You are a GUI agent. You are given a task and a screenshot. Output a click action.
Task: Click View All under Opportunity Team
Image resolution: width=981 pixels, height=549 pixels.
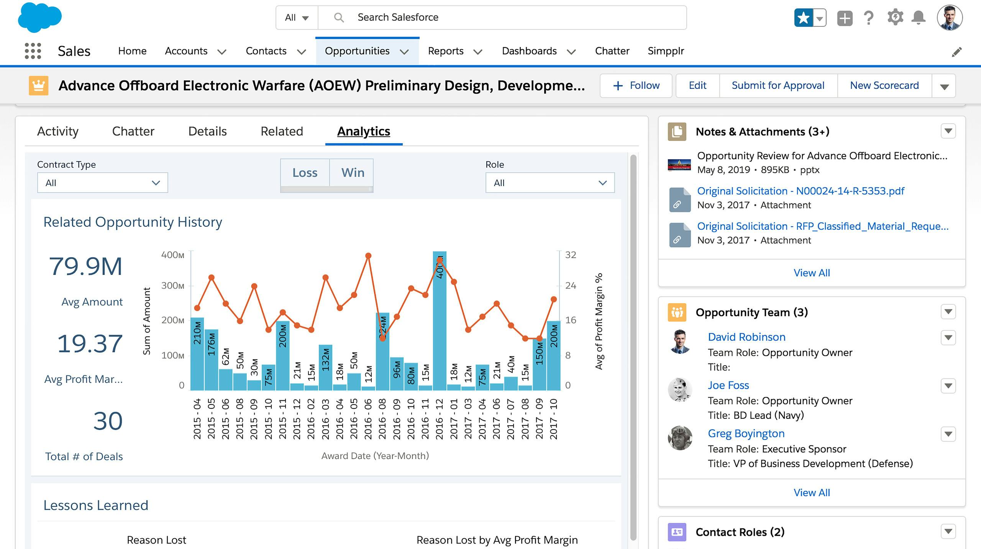812,493
